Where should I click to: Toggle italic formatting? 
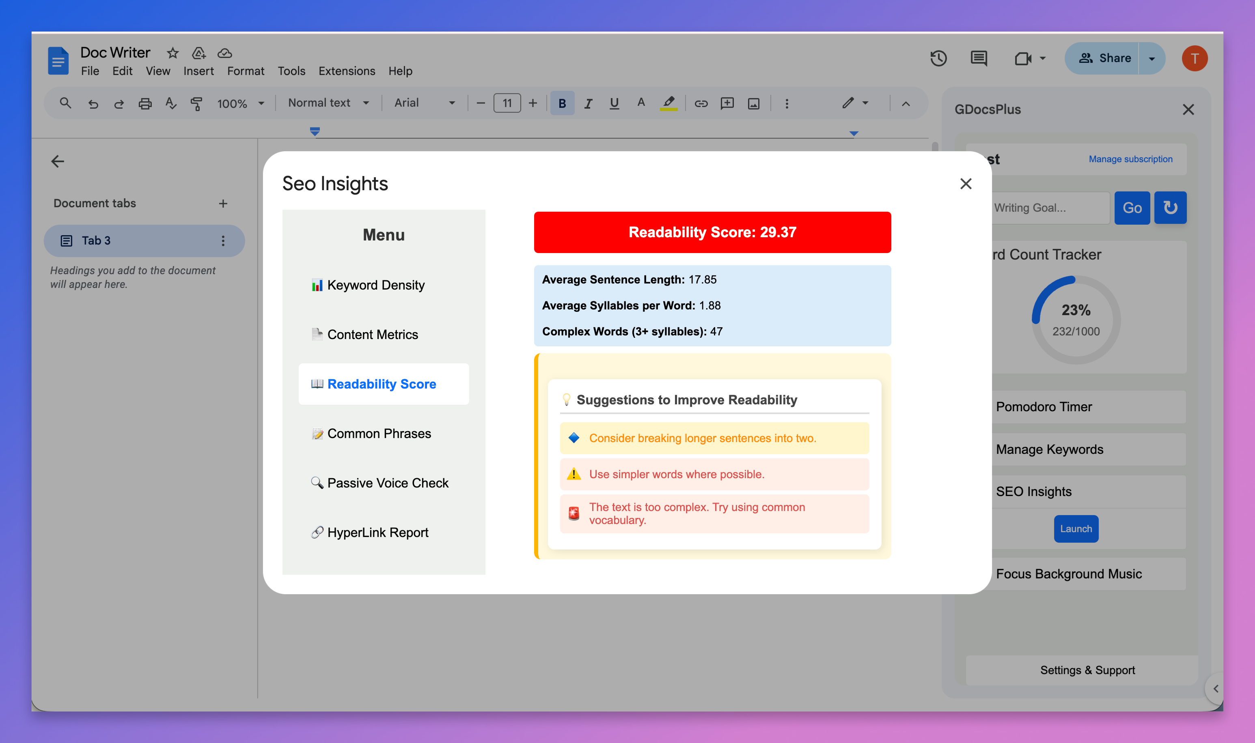point(588,104)
